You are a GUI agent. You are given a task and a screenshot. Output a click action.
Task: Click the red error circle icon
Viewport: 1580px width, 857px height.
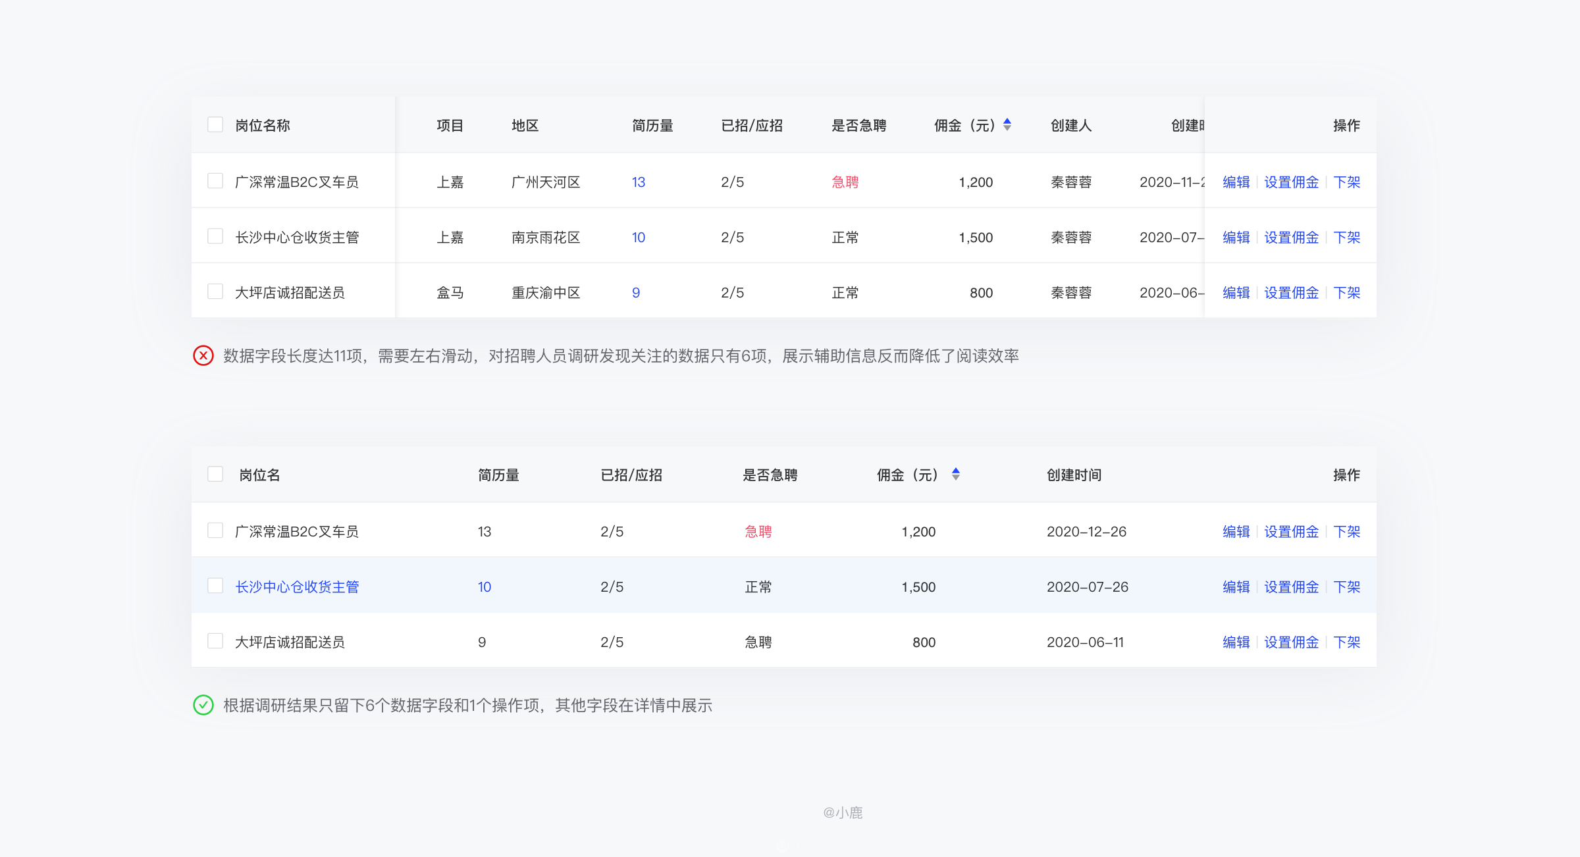click(203, 356)
